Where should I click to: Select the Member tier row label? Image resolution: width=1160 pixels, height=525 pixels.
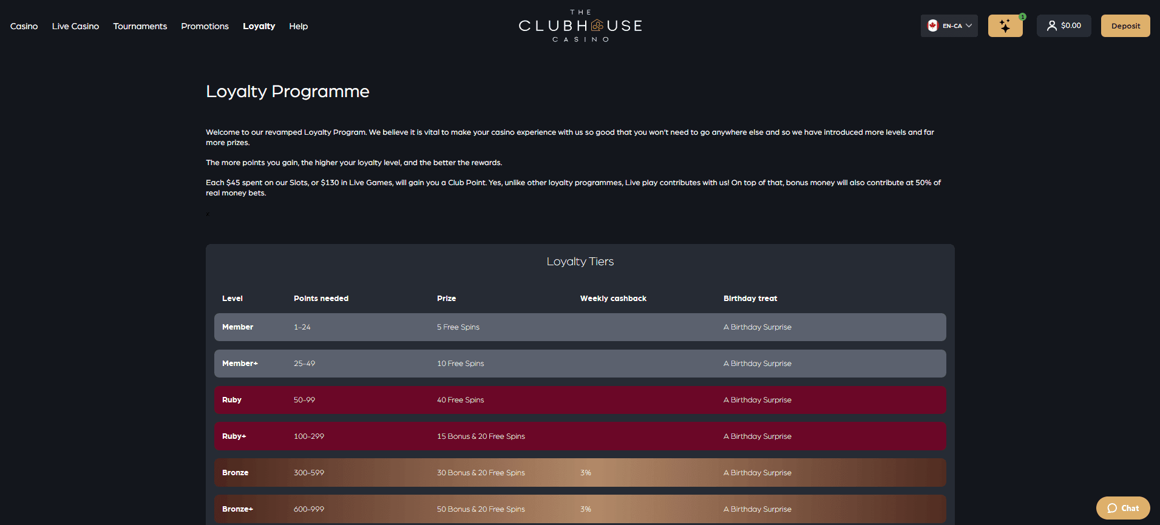point(237,327)
